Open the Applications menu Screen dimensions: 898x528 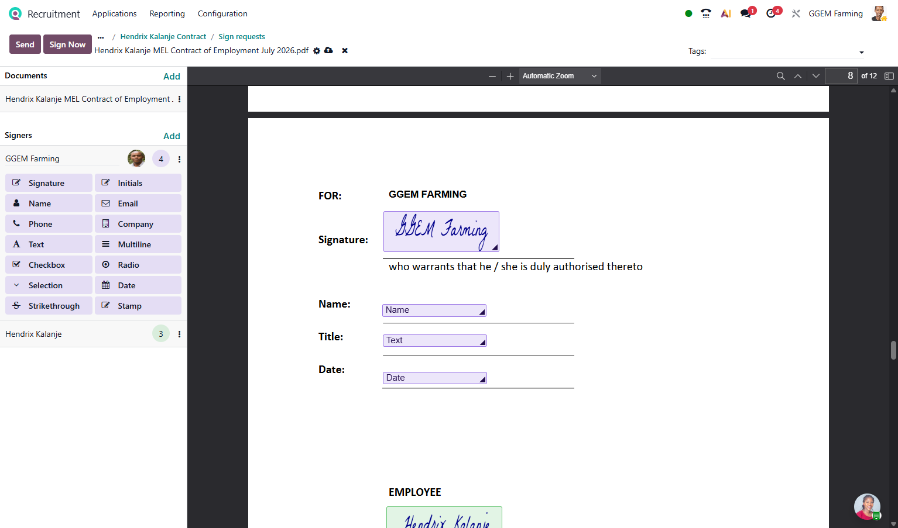114,13
